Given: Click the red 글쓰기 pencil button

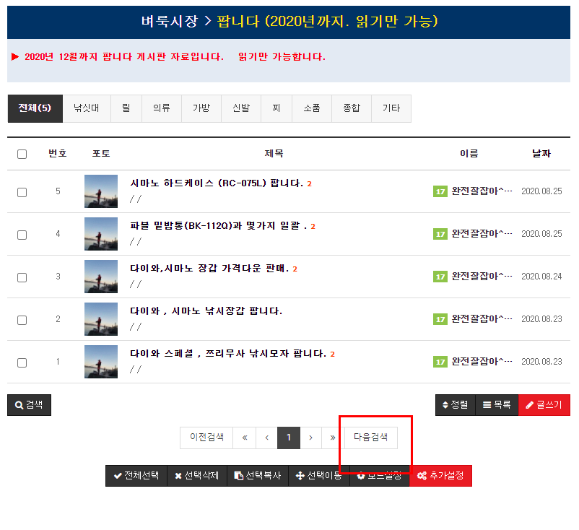Looking at the screenshot, I should click(x=544, y=405).
